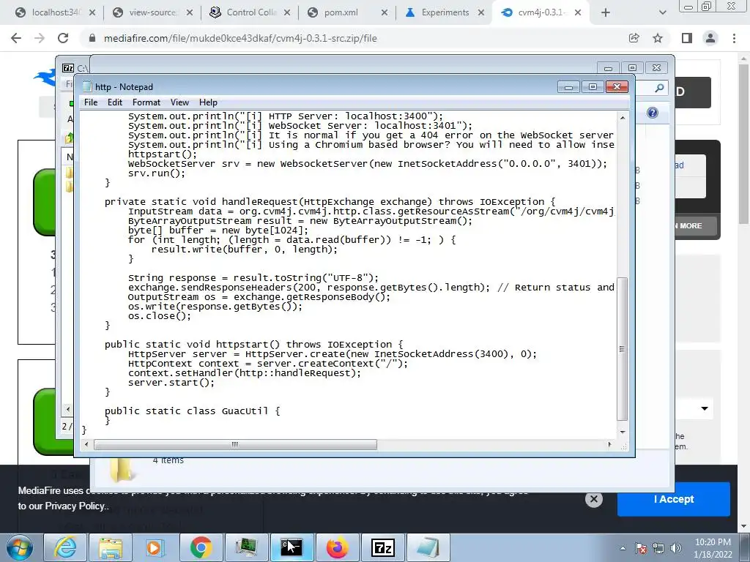Click the Notepad vertical scrollbar thumb
This screenshot has width=750, height=562.
[x=623, y=349]
